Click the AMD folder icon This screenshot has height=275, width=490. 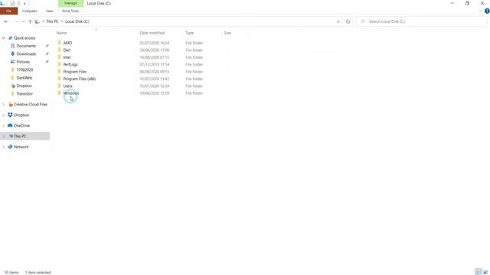pyautogui.click(x=60, y=43)
